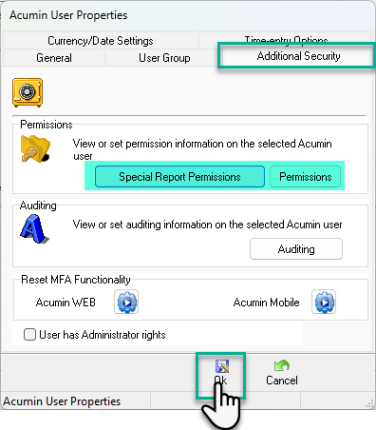Screen dimensions: 376x430
Task: Click the Acumin User Properties title bar
Action: coord(188,15)
